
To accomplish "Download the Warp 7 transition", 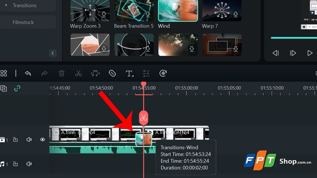I will tap(236, 14).
